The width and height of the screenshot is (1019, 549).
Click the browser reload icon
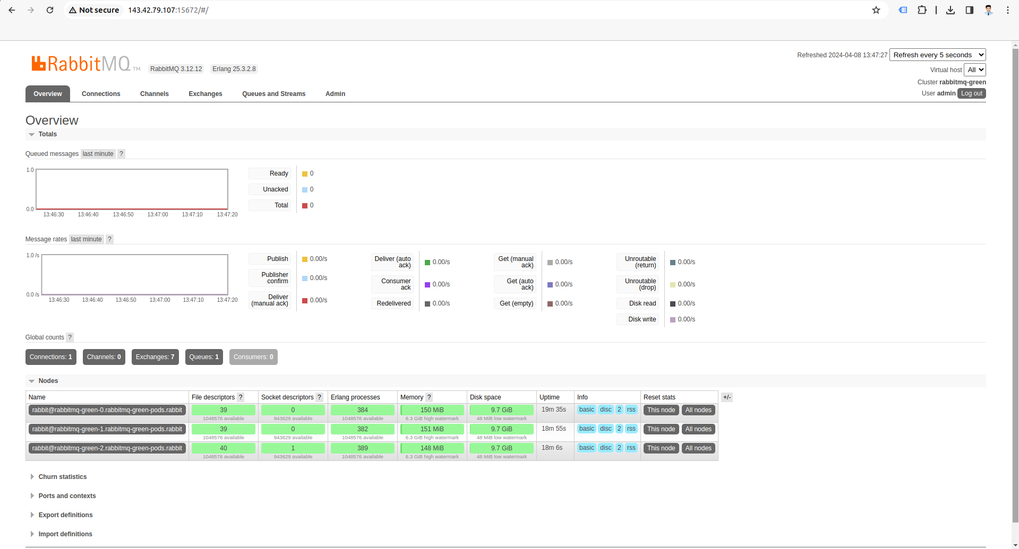pyautogui.click(x=50, y=10)
